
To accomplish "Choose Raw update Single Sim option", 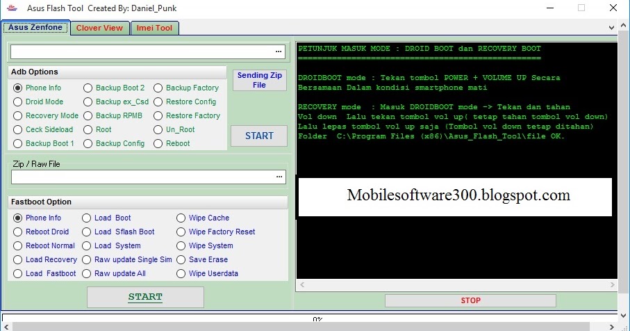I will [x=127, y=260].
